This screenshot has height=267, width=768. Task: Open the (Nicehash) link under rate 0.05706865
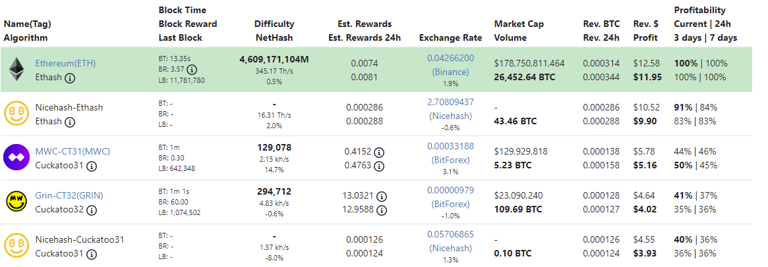(x=451, y=248)
